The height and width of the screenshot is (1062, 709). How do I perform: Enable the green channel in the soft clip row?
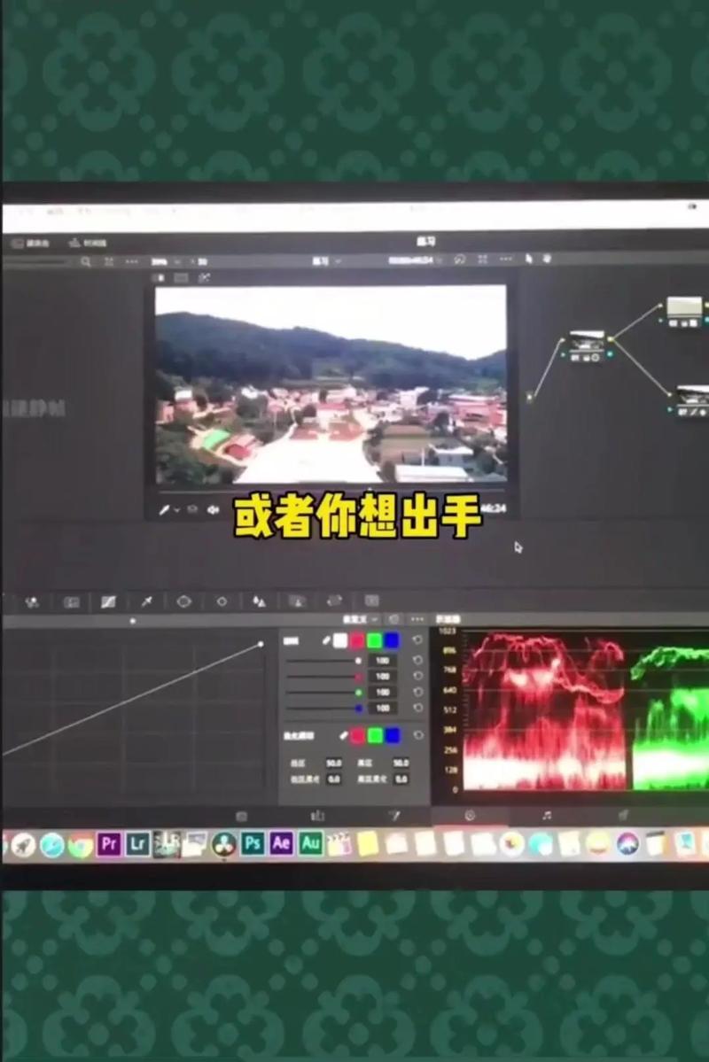click(x=374, y=735)
